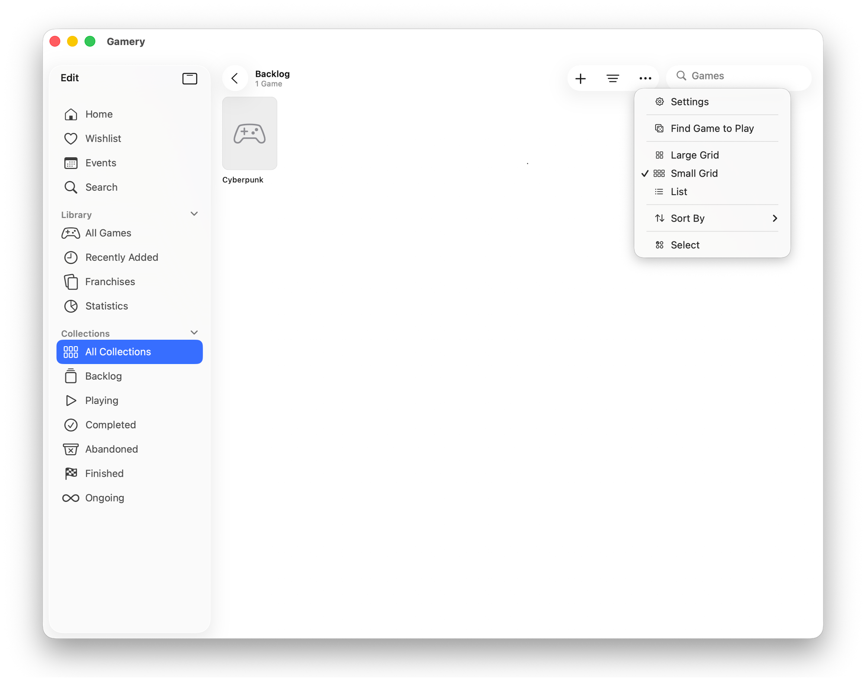Choose Select from the dropdown menu
Screen dimensions: 866x695
tap(685, 245)
